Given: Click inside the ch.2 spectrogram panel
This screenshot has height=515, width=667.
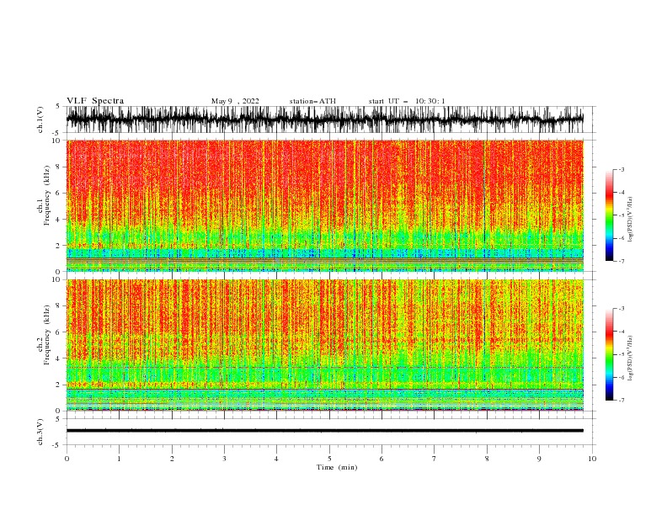Looking at the screenshot, I should (324, 345).
